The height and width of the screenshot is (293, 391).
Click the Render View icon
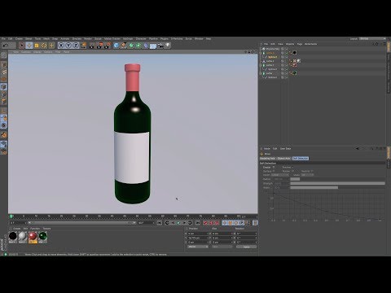[92, 46]
